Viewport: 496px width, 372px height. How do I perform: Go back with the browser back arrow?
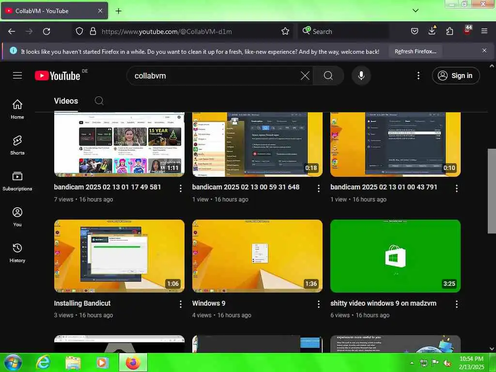(12, 31)
